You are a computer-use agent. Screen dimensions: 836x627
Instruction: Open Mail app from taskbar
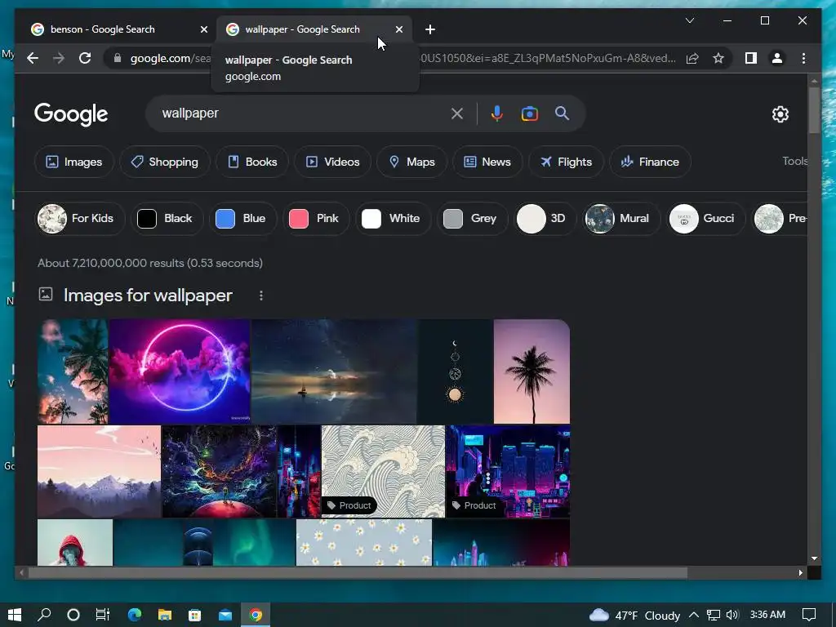(225, 615)
